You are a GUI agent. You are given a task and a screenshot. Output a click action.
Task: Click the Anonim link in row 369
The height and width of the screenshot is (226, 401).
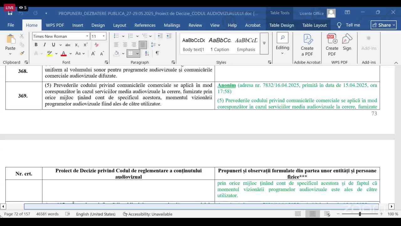coord(227,85)
